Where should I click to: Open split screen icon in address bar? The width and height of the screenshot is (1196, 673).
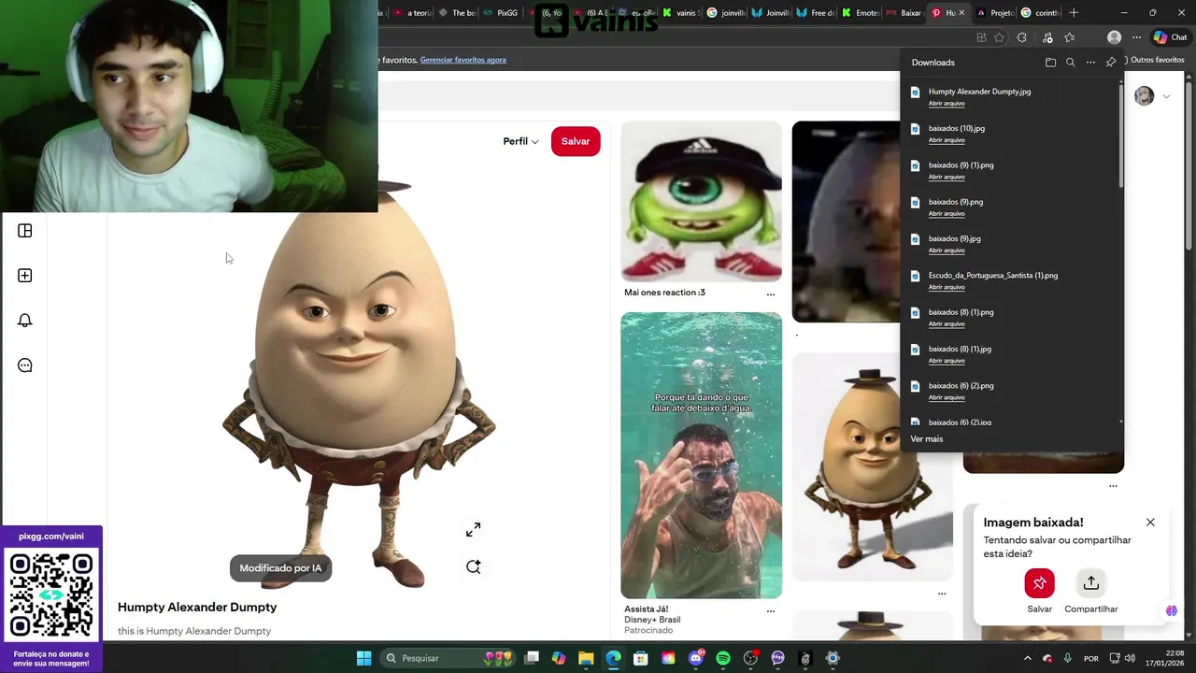coord(981,37)
